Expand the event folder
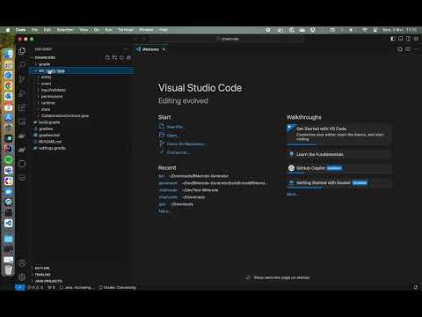The width and height of the screenshot is (422, 317). pos(81,84)
